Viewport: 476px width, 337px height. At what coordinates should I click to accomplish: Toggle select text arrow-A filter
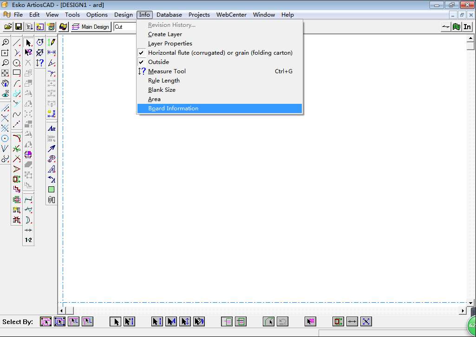pos(171,322)
